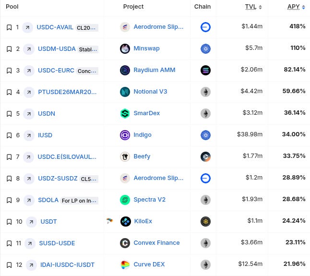Bookmark the IDAI-IUSDC-IUSDT pool
310x276 pixels.
tap(9, 265)
